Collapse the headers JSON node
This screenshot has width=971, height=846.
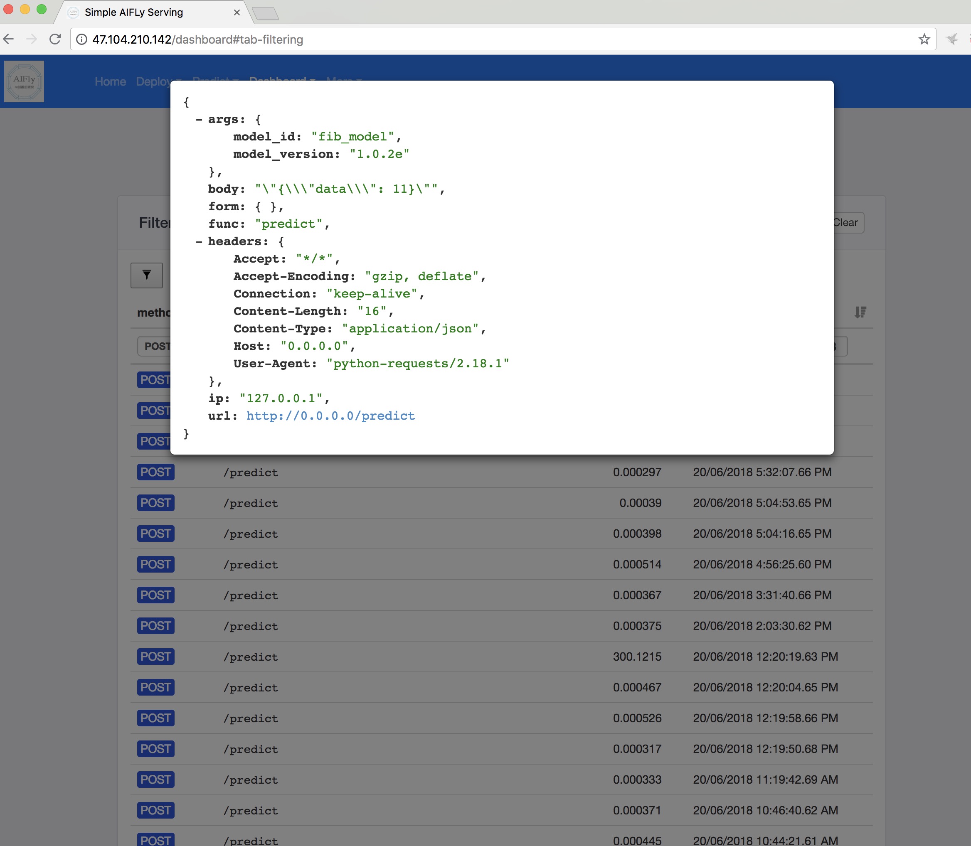(x=199, y=242)
